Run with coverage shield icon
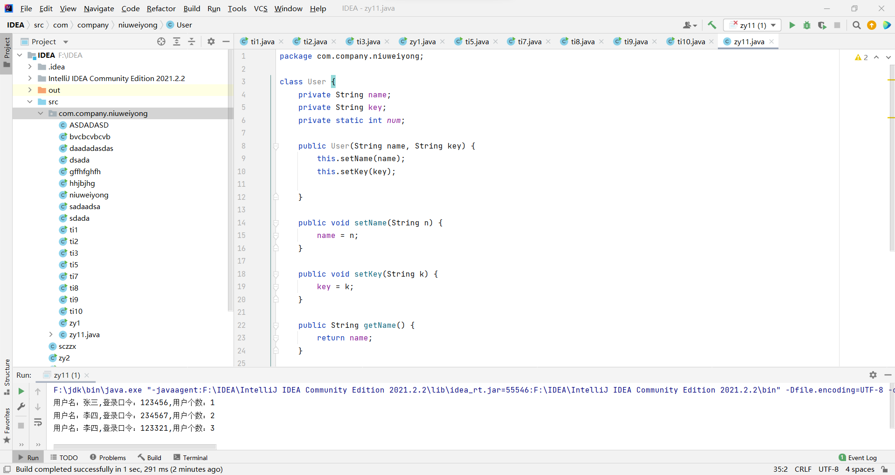Viewport: 895px width, 475px height. point(822,25)
